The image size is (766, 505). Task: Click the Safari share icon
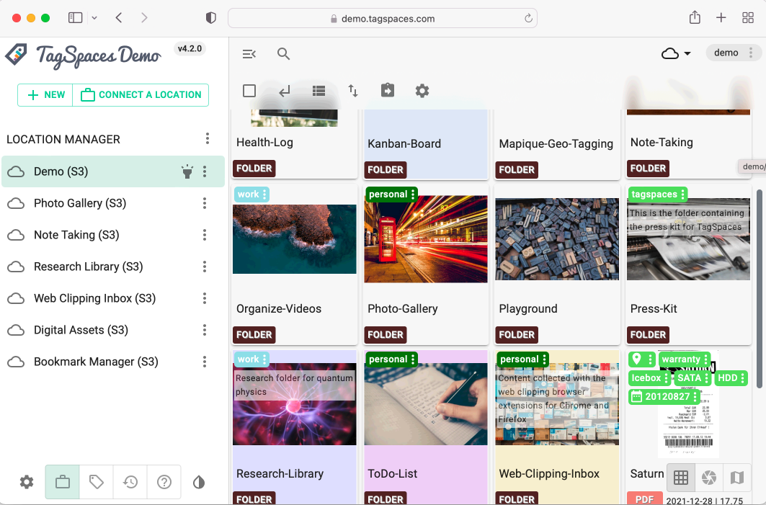[695, 18]
